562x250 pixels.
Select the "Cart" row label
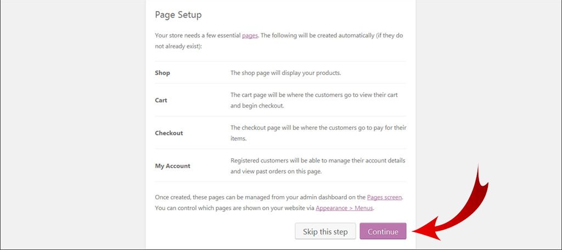[x=161, y=101]
